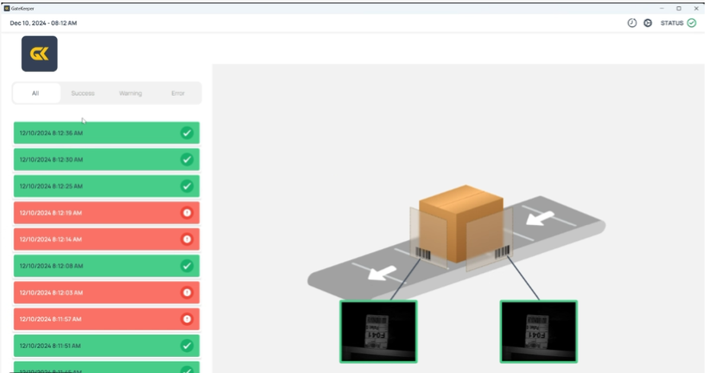Image resolution: width=705 pixels, height=373 pixels.
Task: Filter the list by the Success tab
Action: click(x=83, y=93)
